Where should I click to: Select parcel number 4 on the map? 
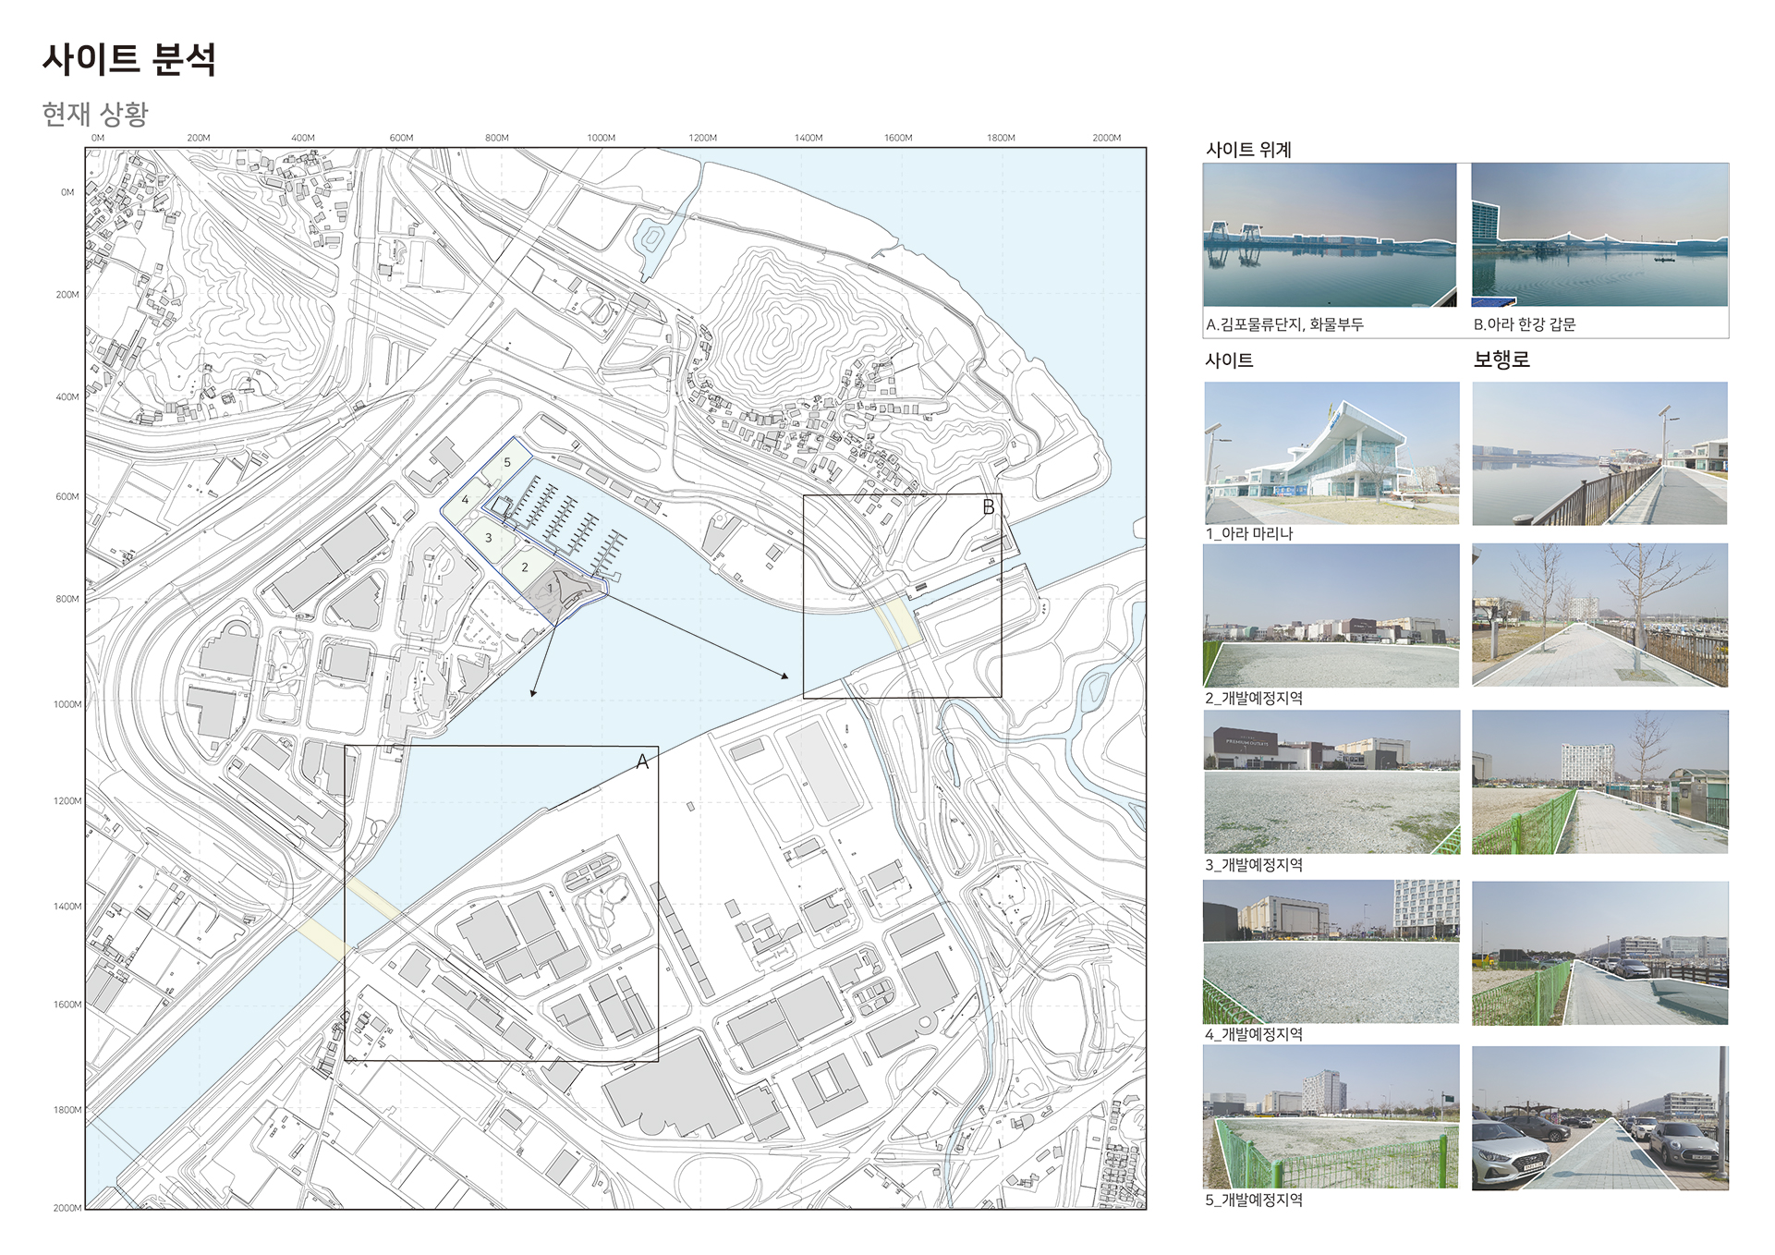pos(465,500)
